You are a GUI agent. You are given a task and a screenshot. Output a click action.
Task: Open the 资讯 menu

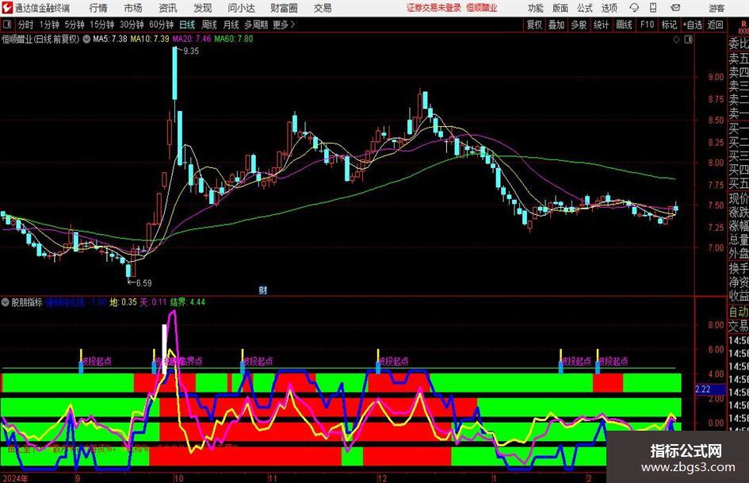point(168,8)
